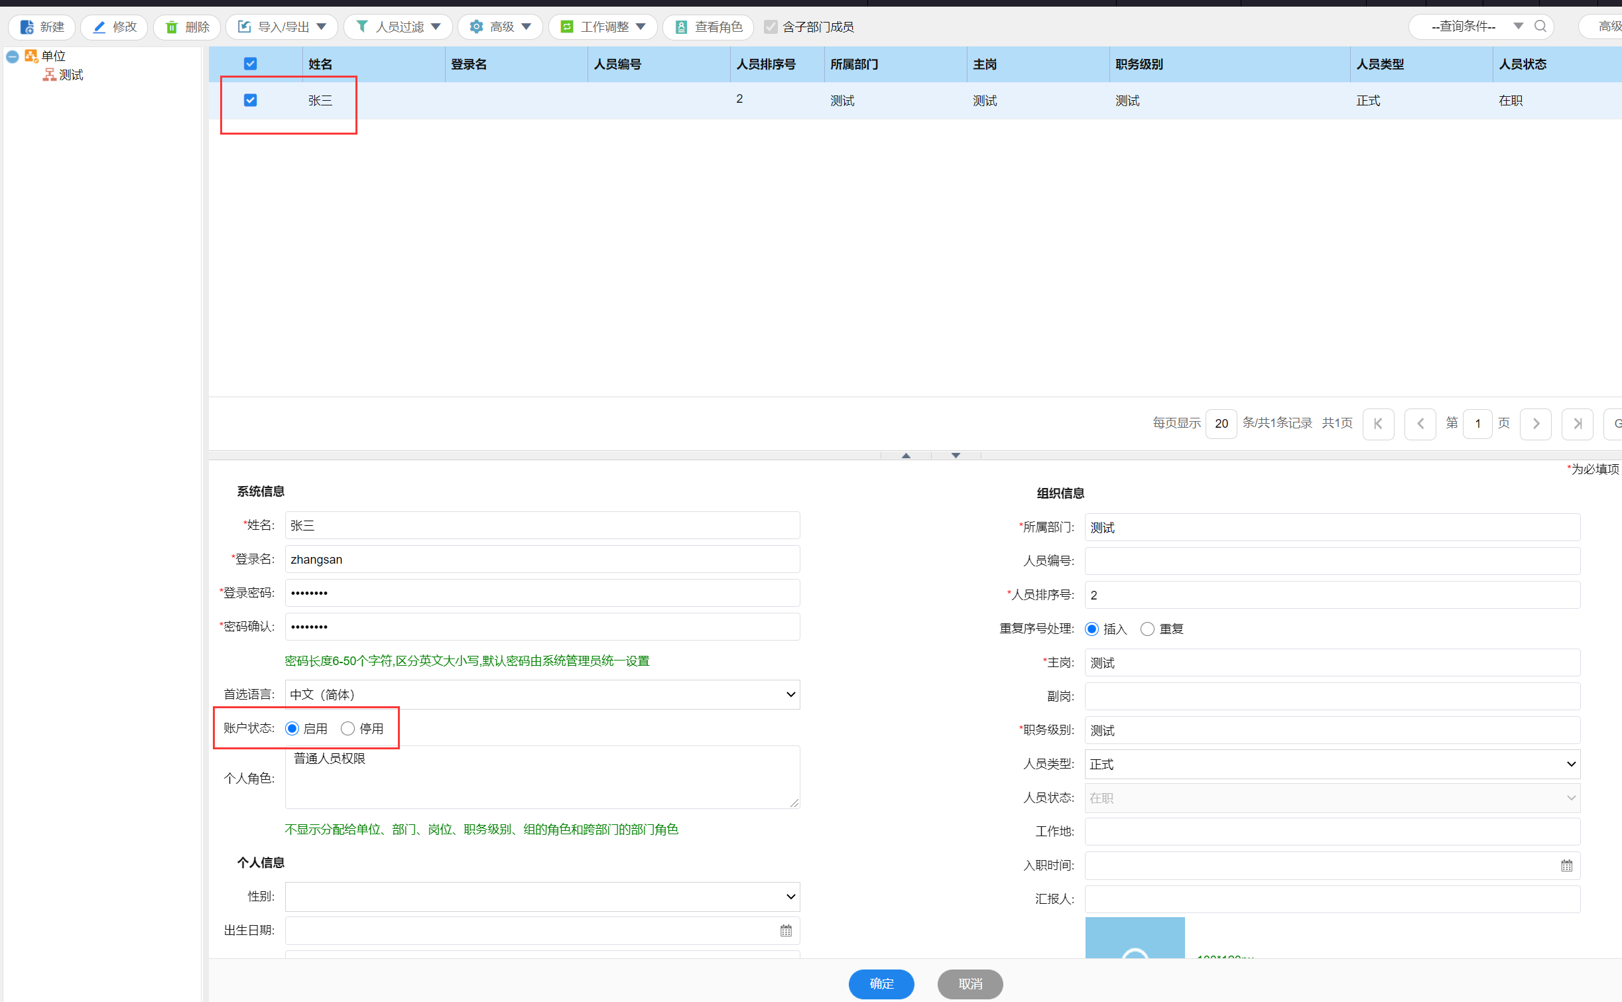1622x1002 pixels.
Task: Click the previous page arrow icon
Action: [x=1420, y=423]
